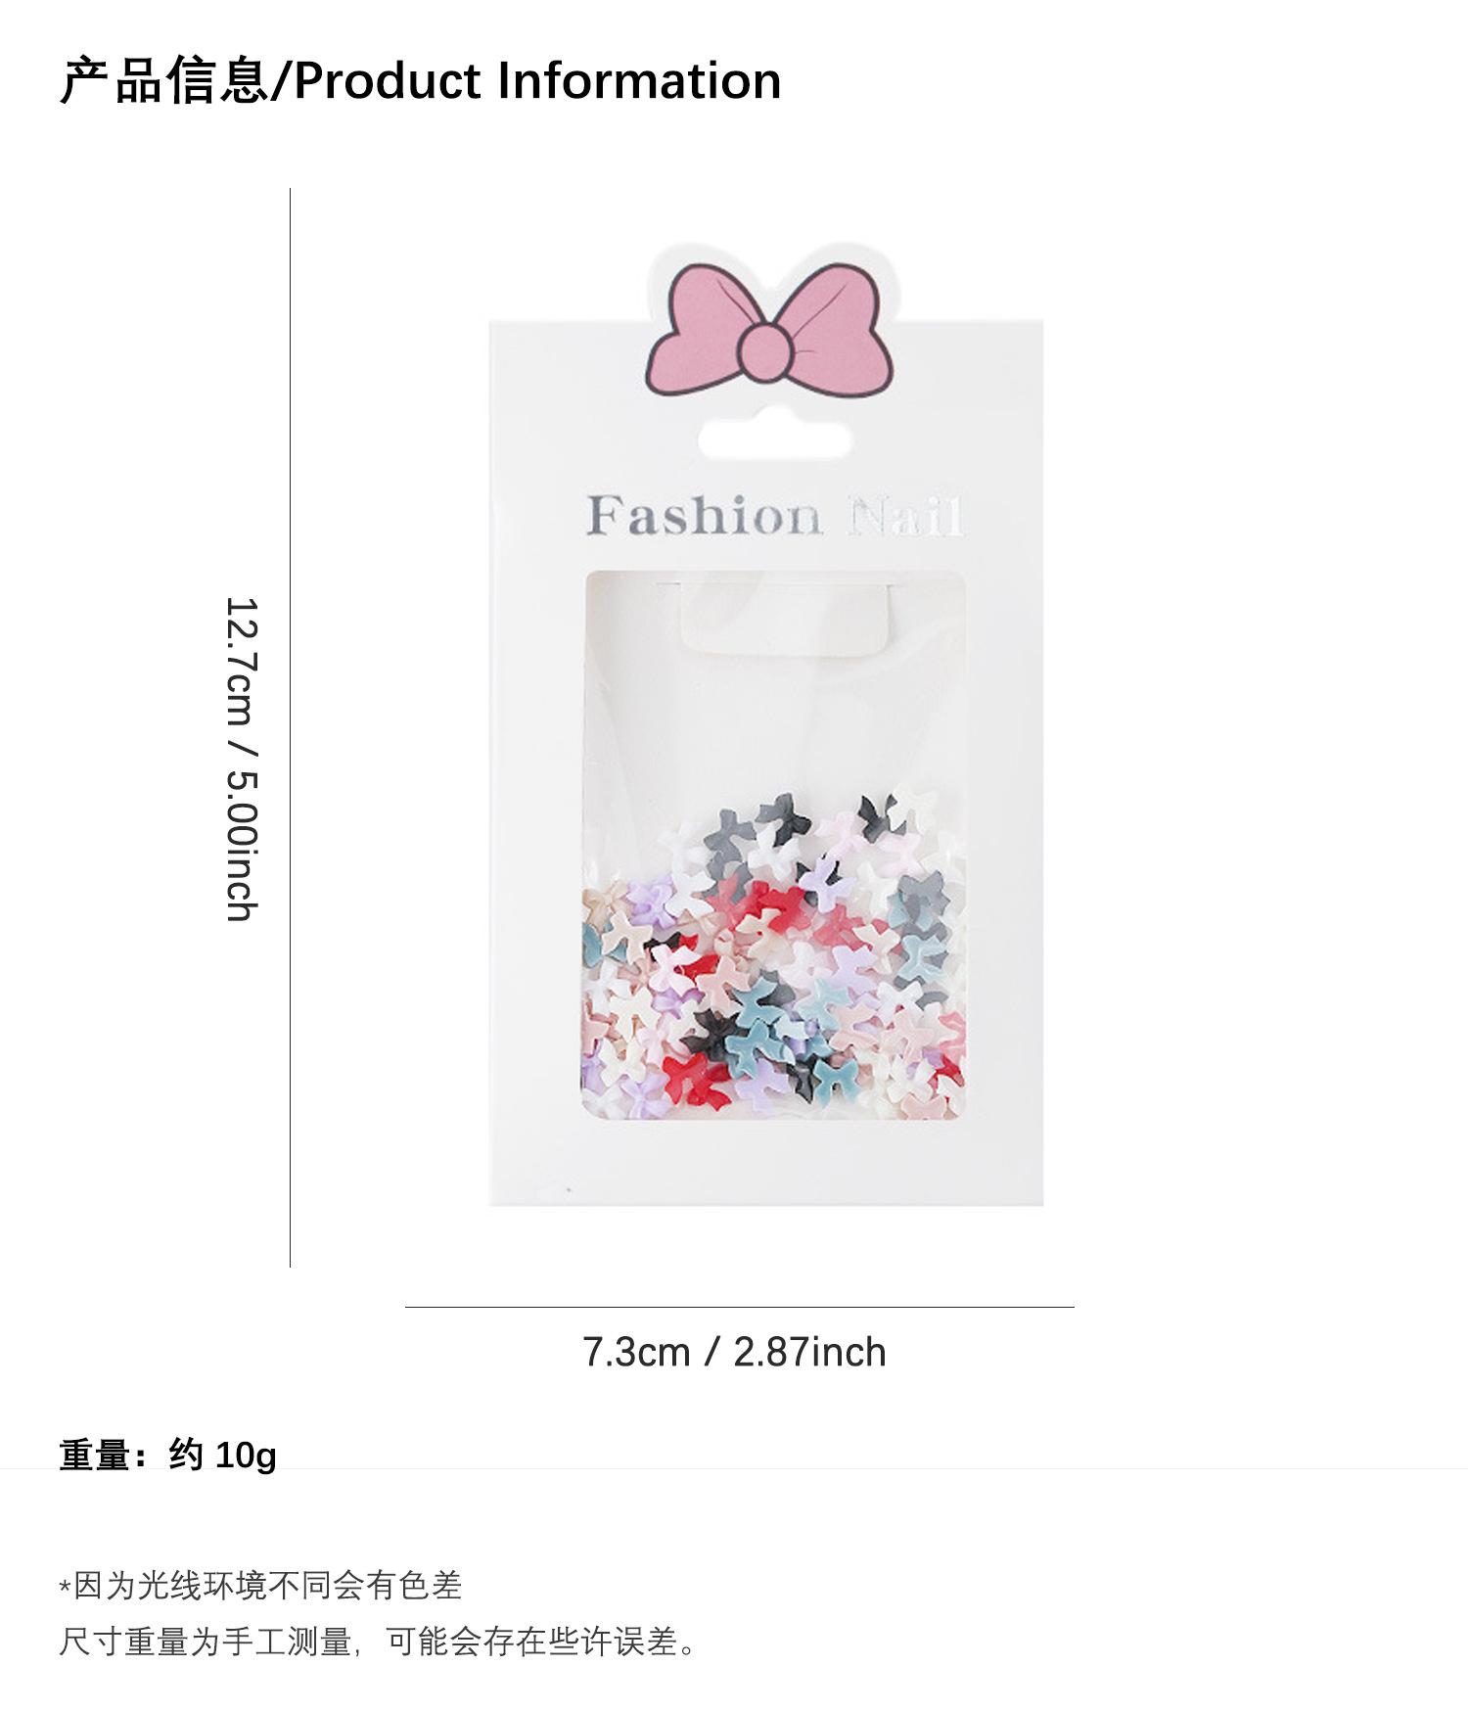Select the Product Information heading
The height and width of the screenshot is (1712, 1468).
(x=421, y=80)
